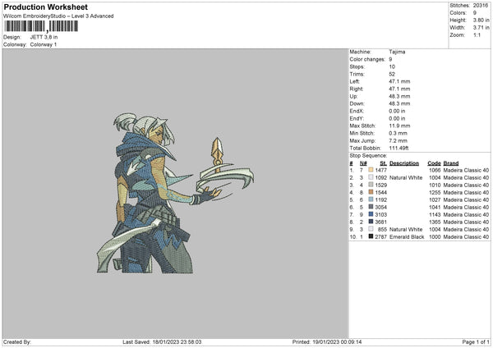This screenshot has width=493, height=348.
Task: Click the blue swatch for thread 3103
Action: pos(371,214)
